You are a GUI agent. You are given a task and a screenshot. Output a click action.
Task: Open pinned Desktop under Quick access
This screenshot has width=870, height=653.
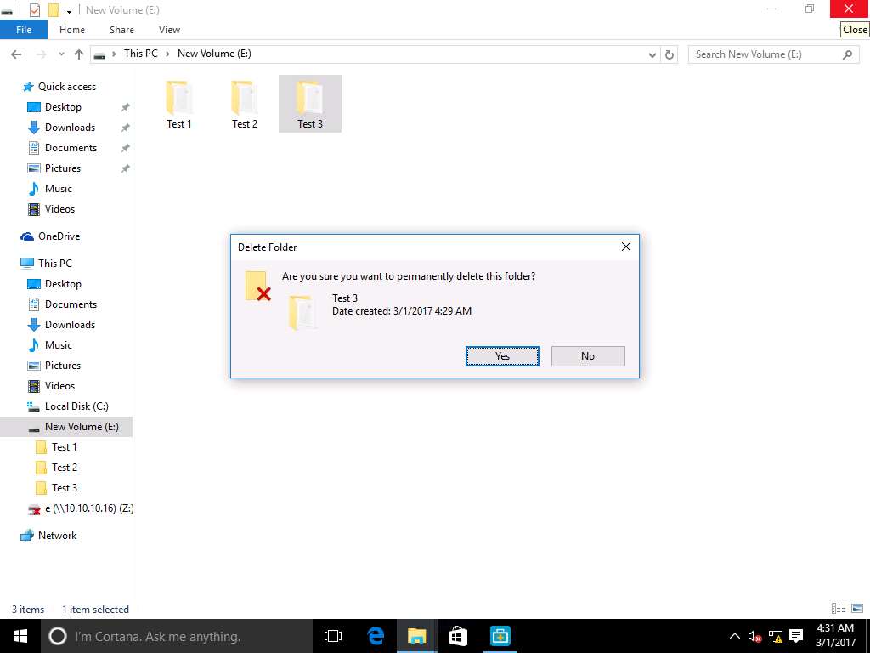coord(63,107)
